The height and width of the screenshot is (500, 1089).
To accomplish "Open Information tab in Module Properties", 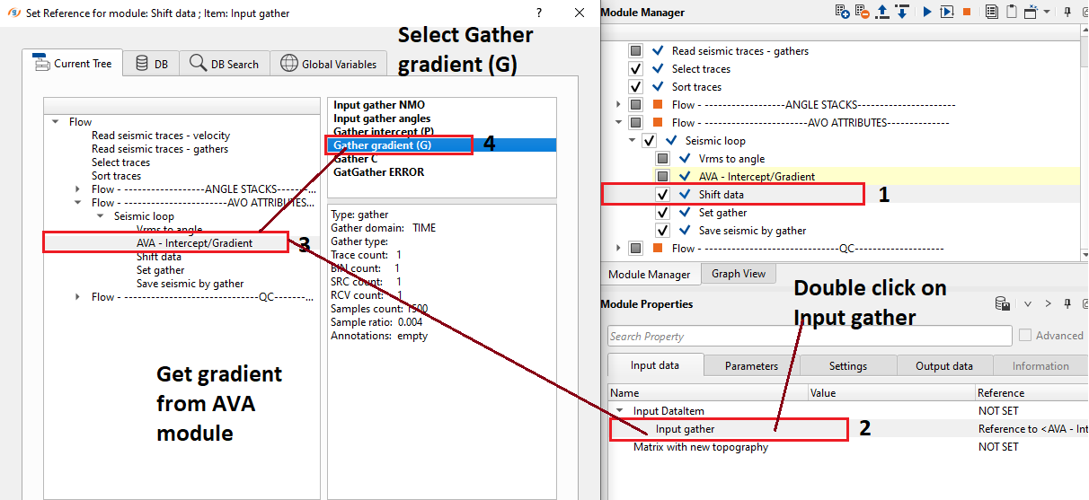I will [x=1040, y=365].
